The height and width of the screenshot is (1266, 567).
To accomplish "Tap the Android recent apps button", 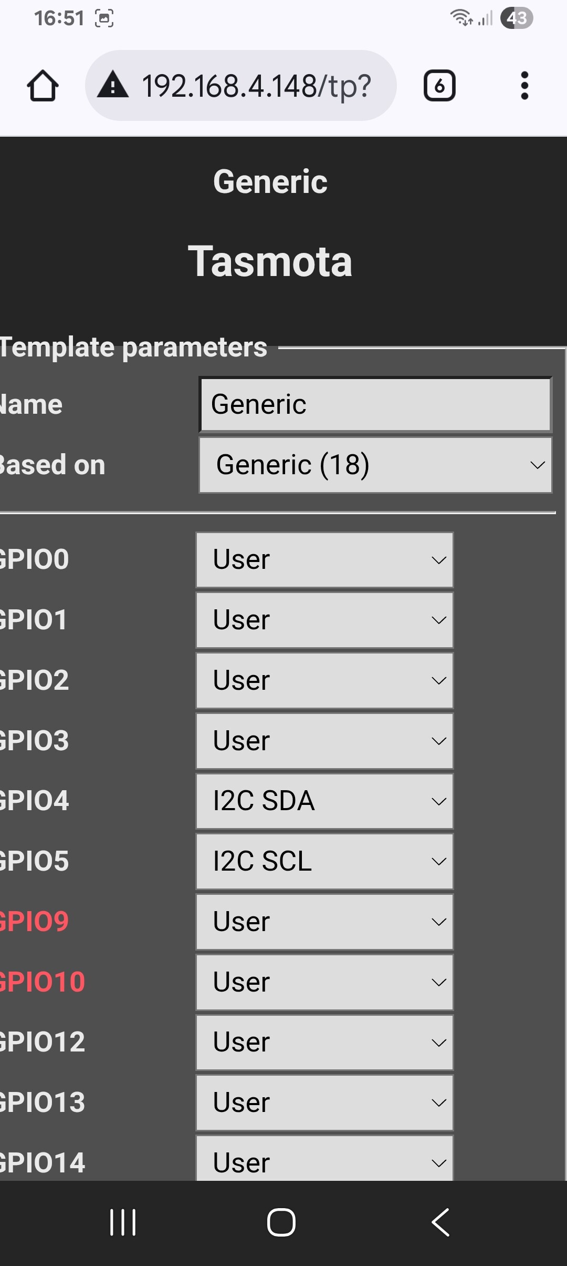I will point(123,1222).
